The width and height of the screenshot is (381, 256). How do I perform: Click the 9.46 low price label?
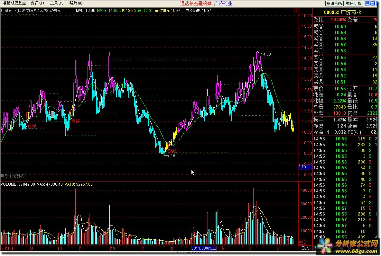171,155
